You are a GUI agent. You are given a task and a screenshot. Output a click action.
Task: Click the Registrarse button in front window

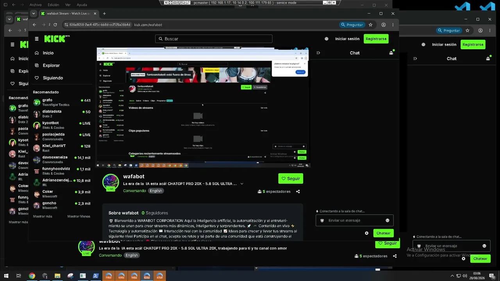(376, 39)
